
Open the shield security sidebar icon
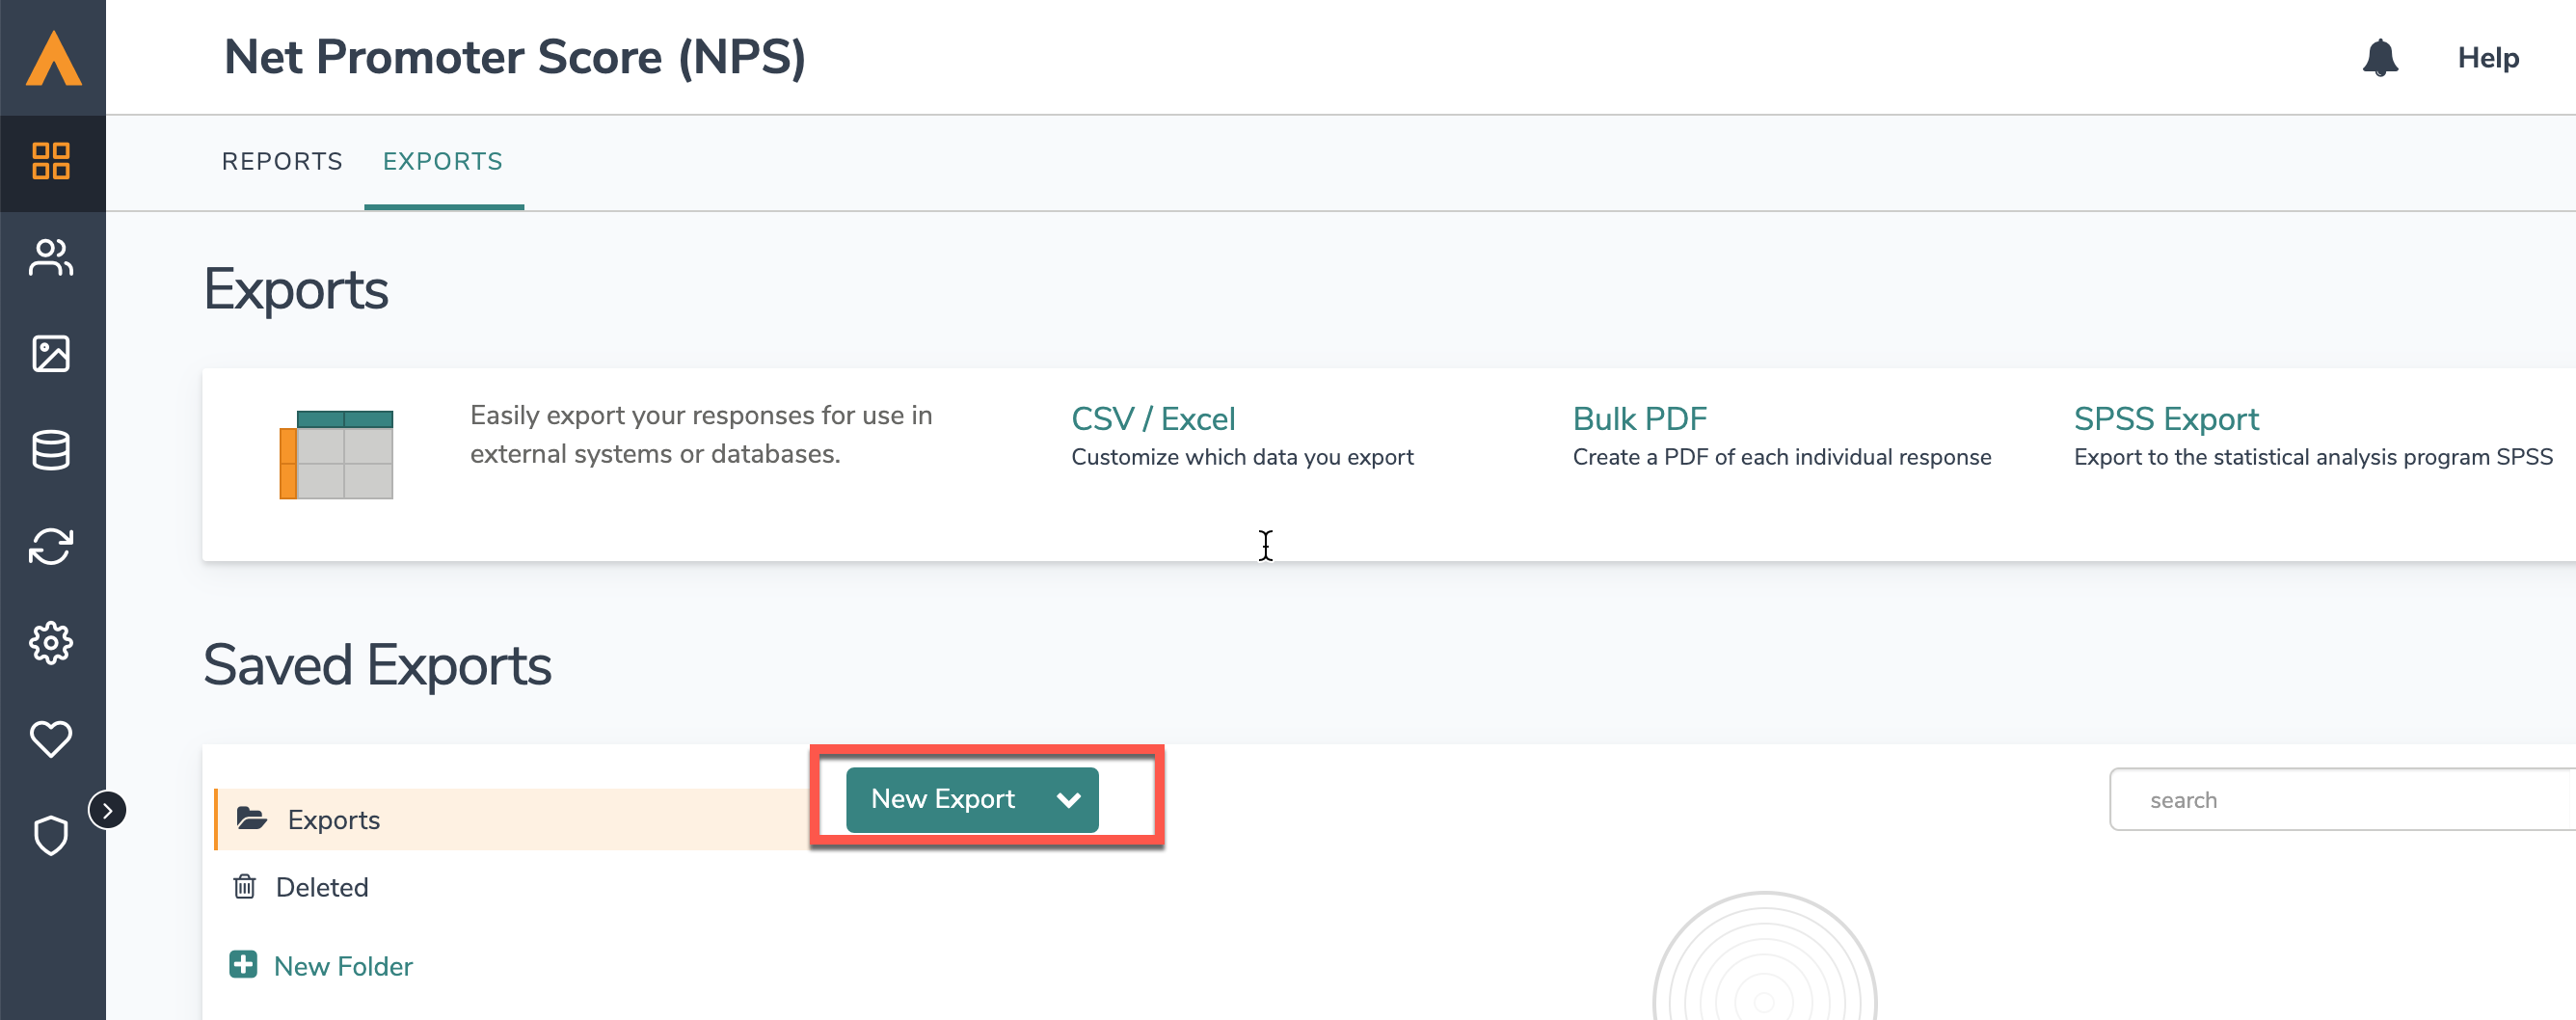tap(51, 835)
